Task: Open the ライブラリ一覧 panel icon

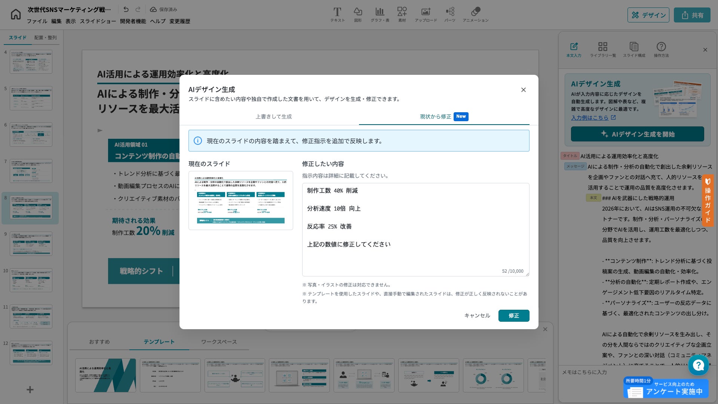Action: pos(603,50)
